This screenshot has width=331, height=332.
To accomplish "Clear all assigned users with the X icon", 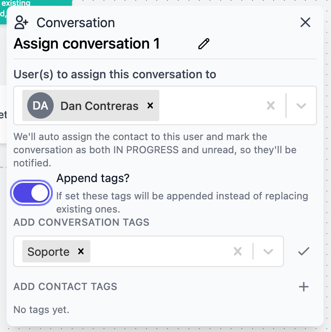I will tap(271, 105).
